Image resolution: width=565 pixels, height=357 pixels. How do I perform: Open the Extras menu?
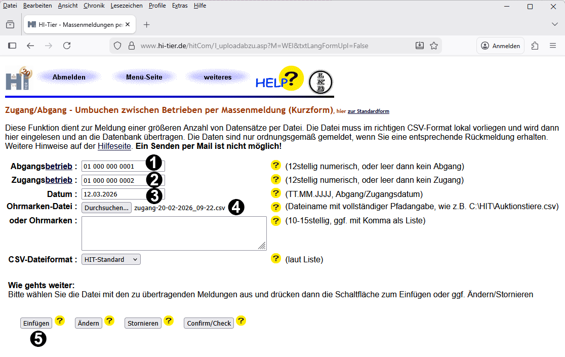(x=180, y=6)
